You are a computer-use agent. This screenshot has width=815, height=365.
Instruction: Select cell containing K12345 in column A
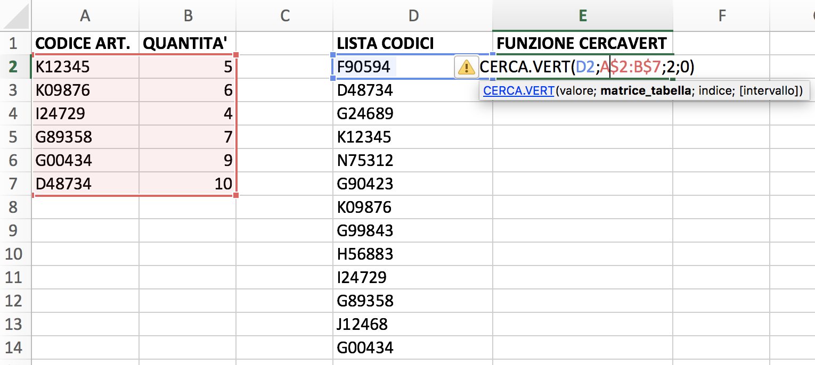pos(85,67)
